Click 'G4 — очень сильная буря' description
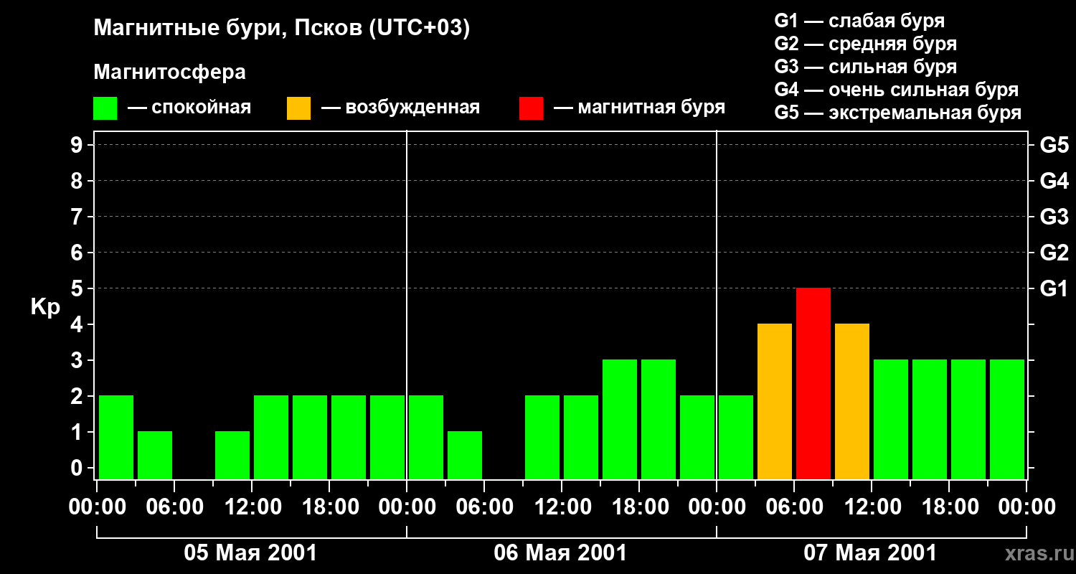Image resolution: width=1076 pixels, height=574 pixels. click(897, 90)
